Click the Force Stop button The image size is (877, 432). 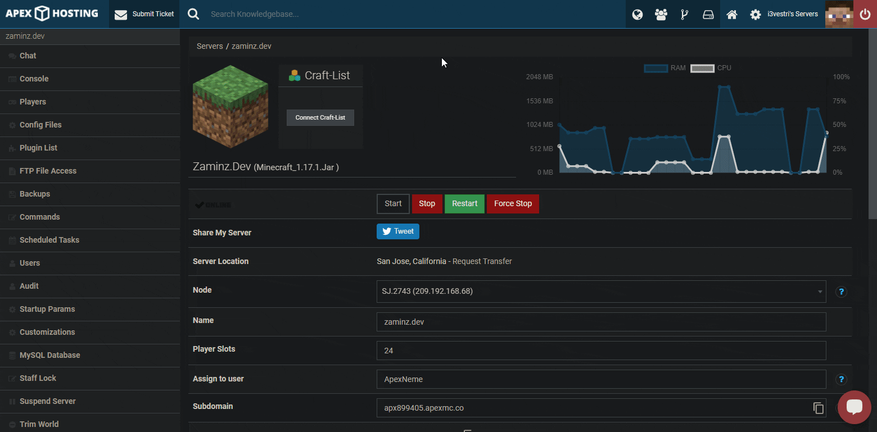tap(513, 204)
